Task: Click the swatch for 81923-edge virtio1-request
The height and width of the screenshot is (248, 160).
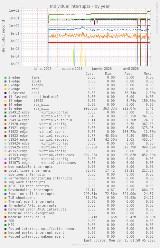Action: (5, 136)
